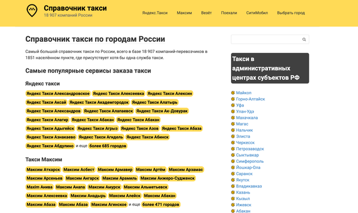Open the Махачкала city link
Viewport: 358px width, 213px height.
tap(247, 118)
